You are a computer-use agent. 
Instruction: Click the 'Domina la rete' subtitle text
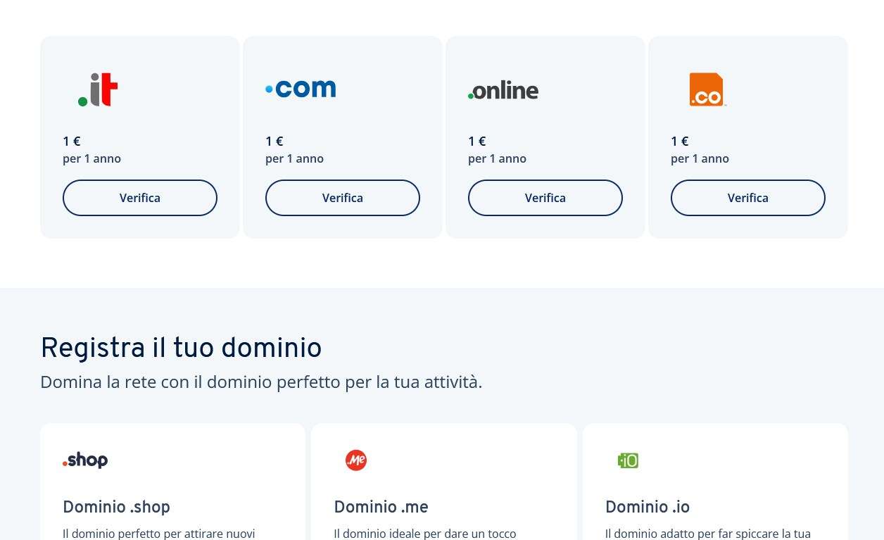(261, 382)
